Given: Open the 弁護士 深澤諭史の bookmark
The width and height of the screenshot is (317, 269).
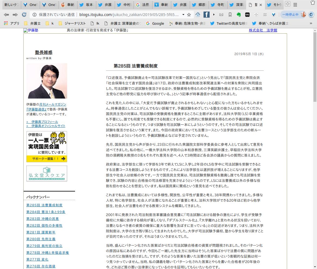Looking at the screenshot, I should coord(123,23).
